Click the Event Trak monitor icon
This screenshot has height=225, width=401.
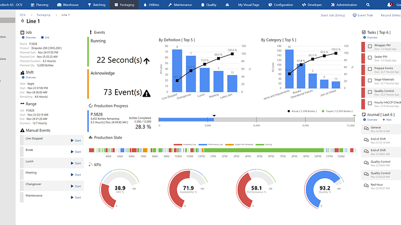click(354, 16)
